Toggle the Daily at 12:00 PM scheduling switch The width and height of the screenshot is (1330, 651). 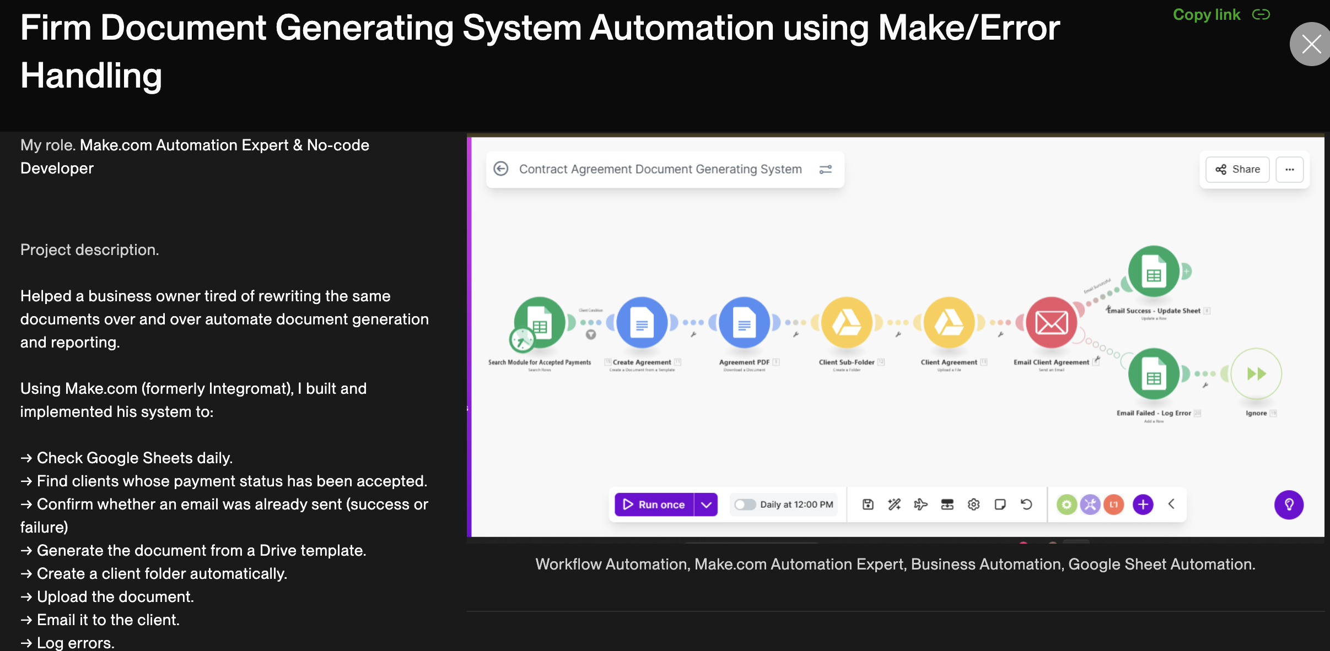coord(745,504)
